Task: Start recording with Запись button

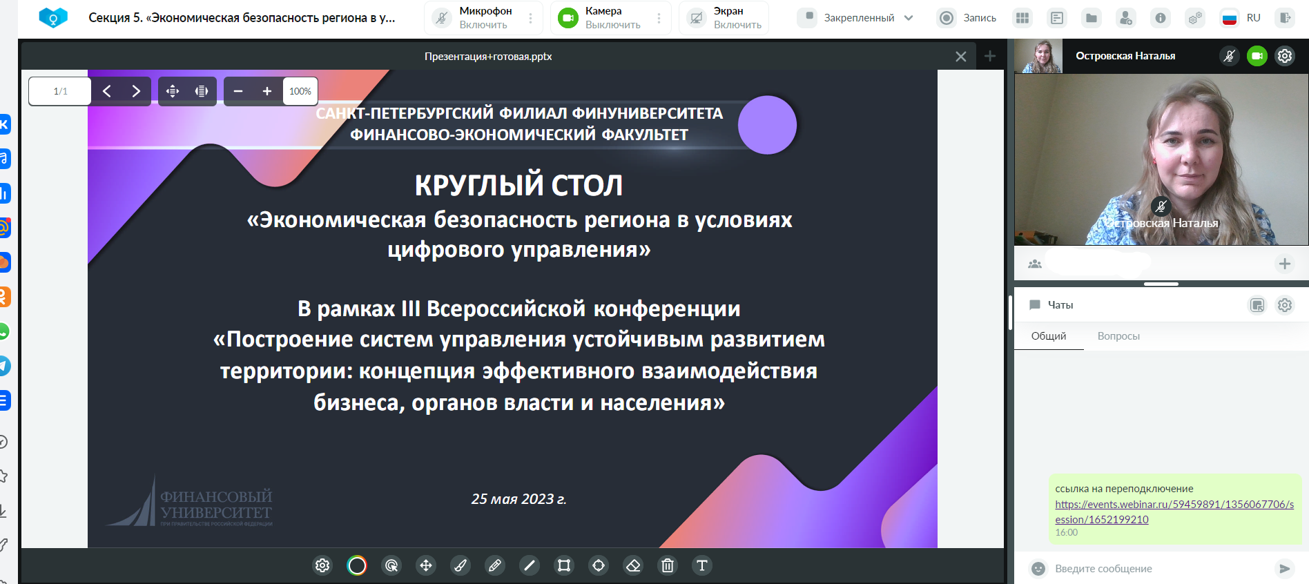Action: (x=967, y=18)
